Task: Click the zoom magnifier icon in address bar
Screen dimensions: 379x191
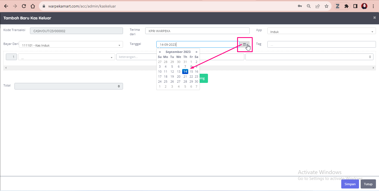Action: pyautogui.click(x=309, y=6)
